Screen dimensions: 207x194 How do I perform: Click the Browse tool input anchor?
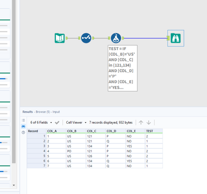169,38
